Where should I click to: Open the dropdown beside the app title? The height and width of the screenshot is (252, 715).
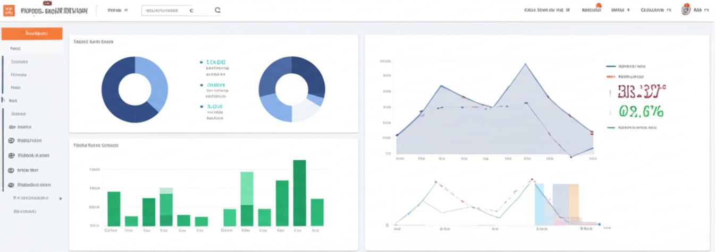(117, 10)
